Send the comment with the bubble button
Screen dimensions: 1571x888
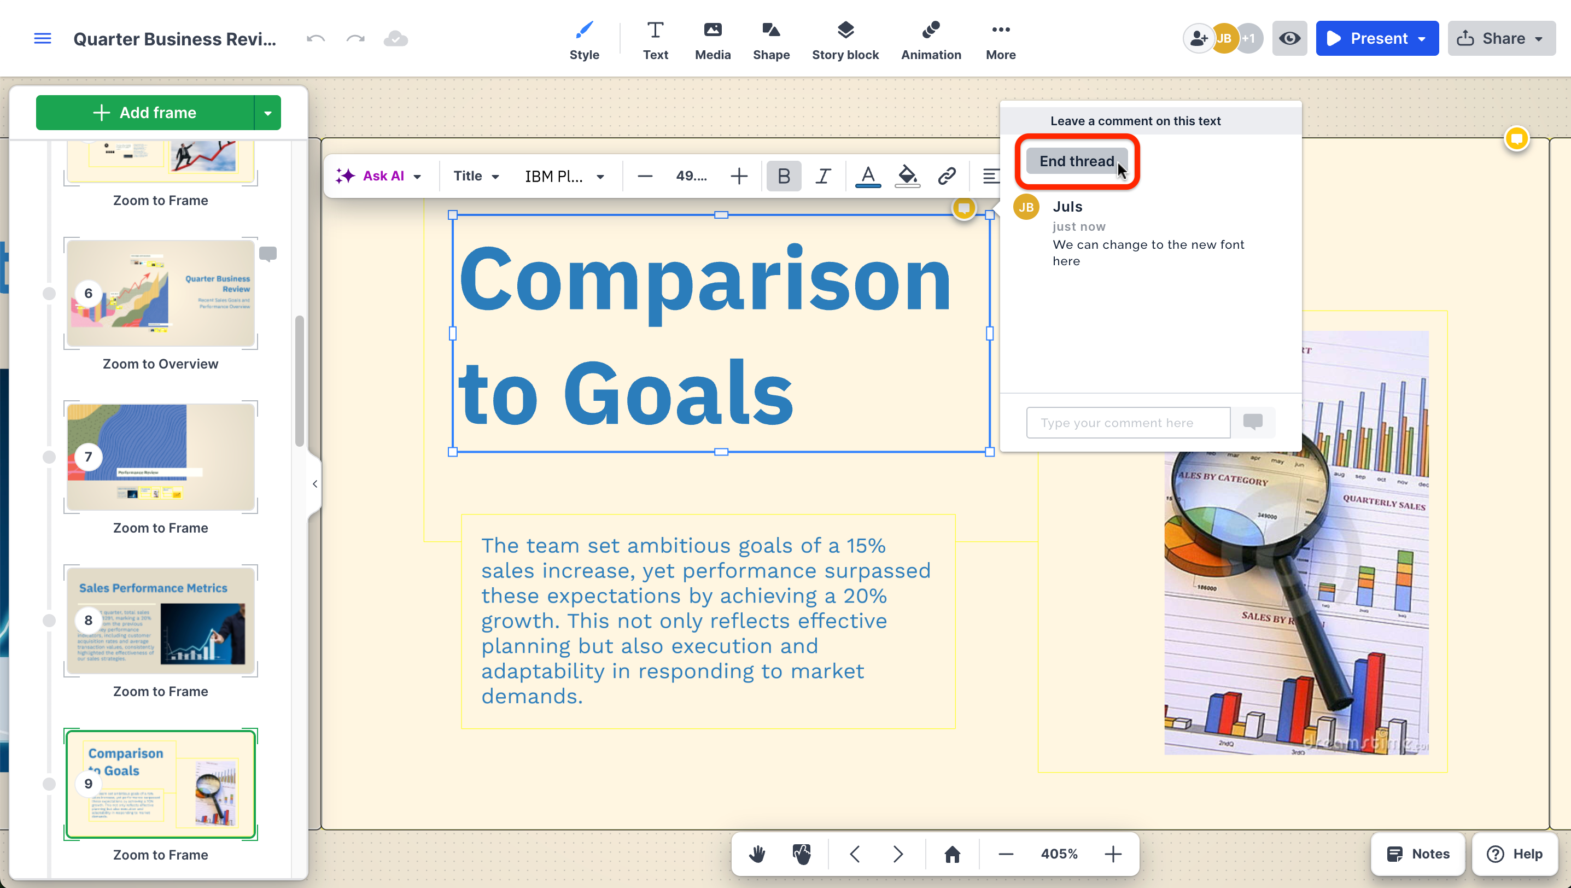[1253, 422]
